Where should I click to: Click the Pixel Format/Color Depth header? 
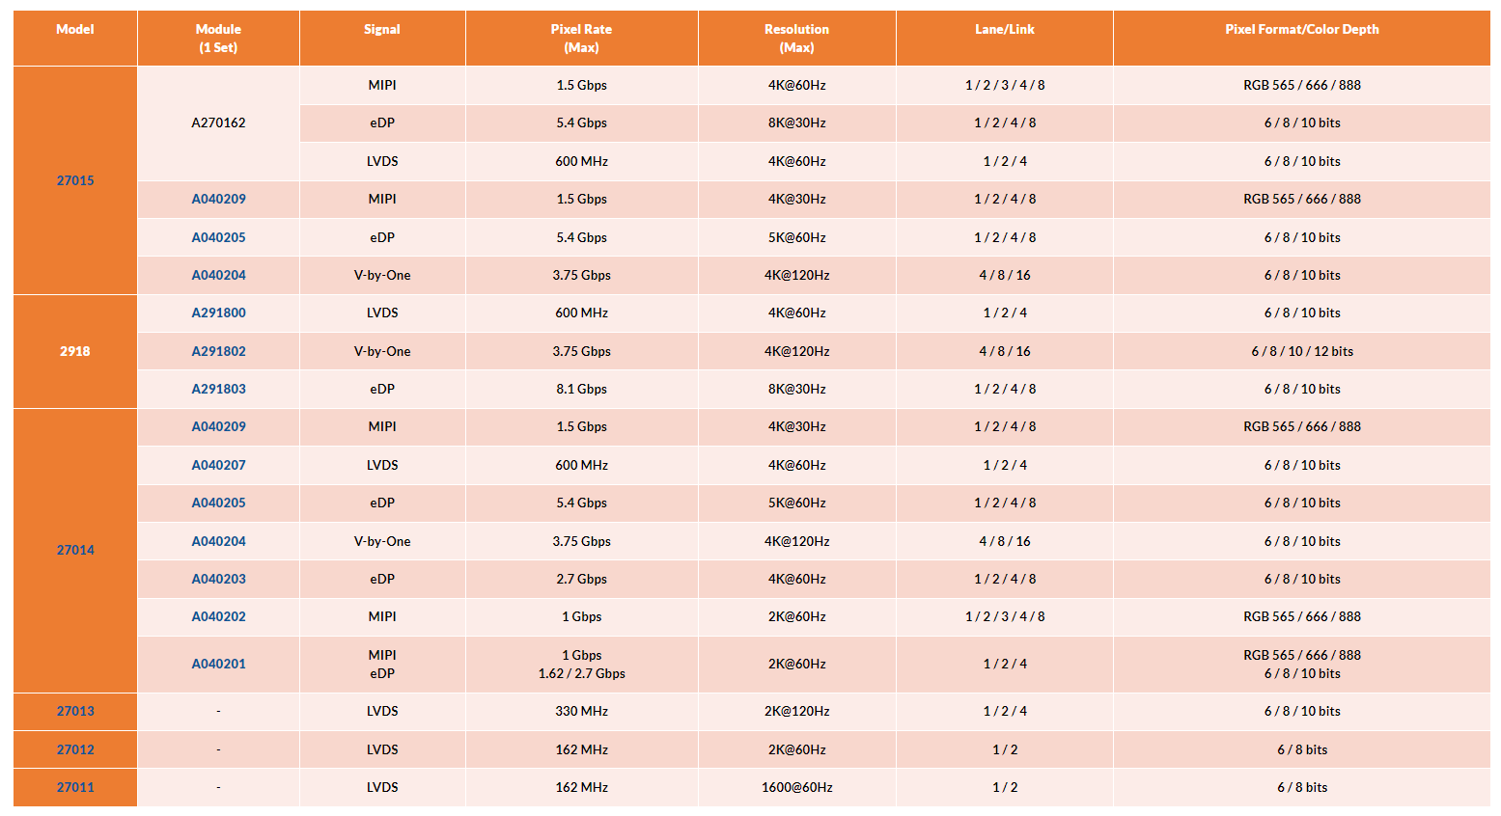(1302, 29)
